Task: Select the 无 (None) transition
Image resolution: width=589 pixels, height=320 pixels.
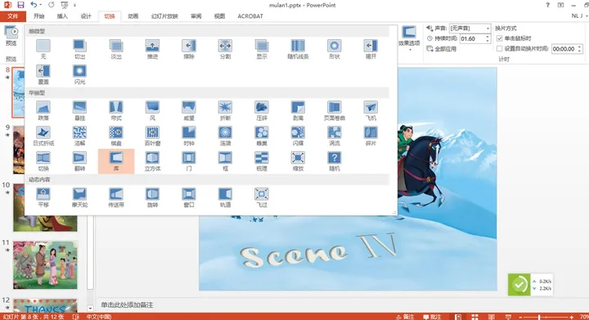Action: click(x=43, y=49)
